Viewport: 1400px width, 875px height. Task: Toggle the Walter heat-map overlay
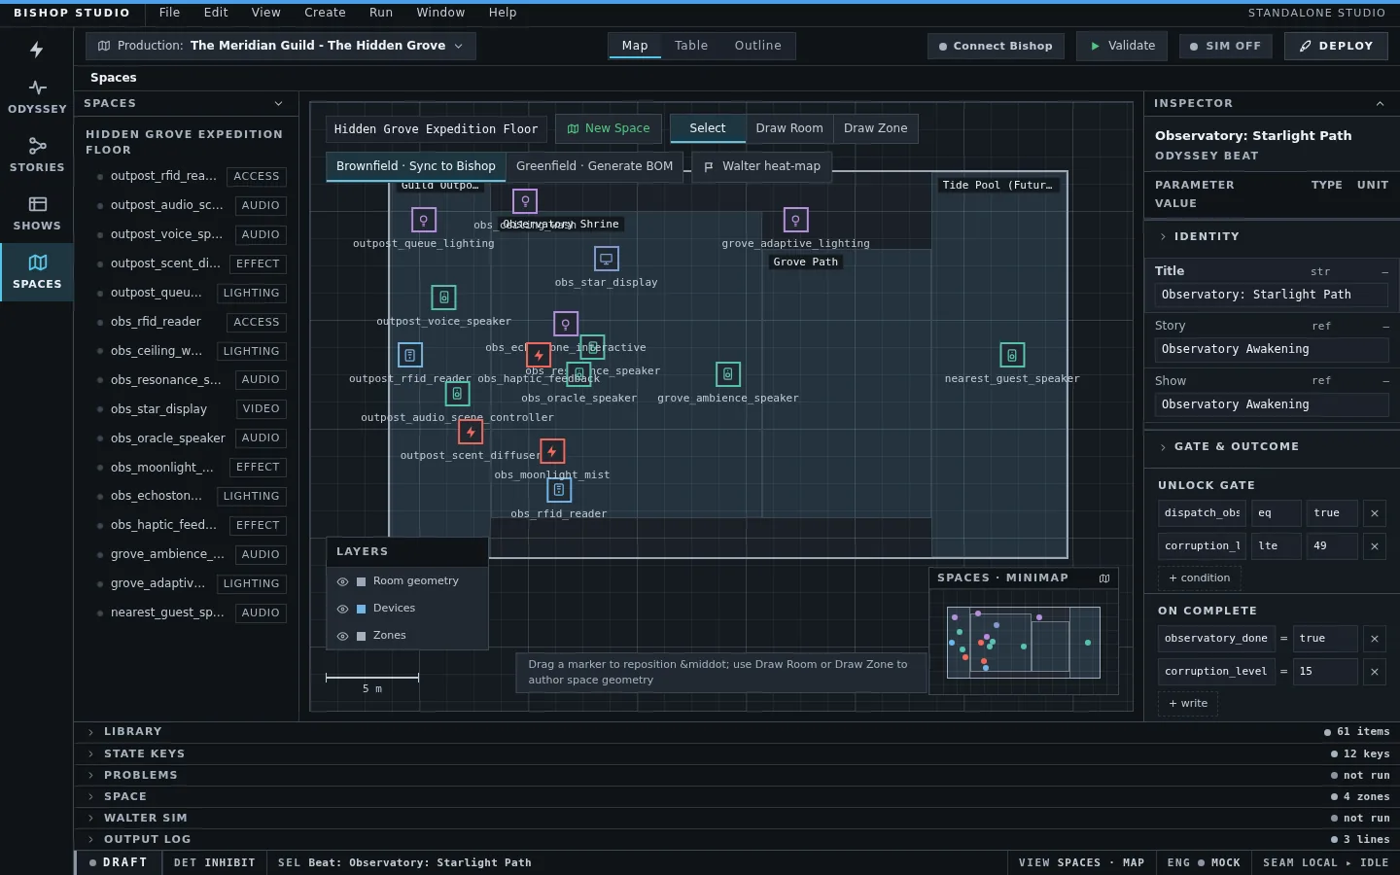(762, 166)
